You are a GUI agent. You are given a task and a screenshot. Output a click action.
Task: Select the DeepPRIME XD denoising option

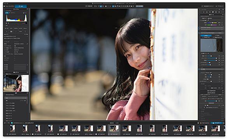pos(217,37)
